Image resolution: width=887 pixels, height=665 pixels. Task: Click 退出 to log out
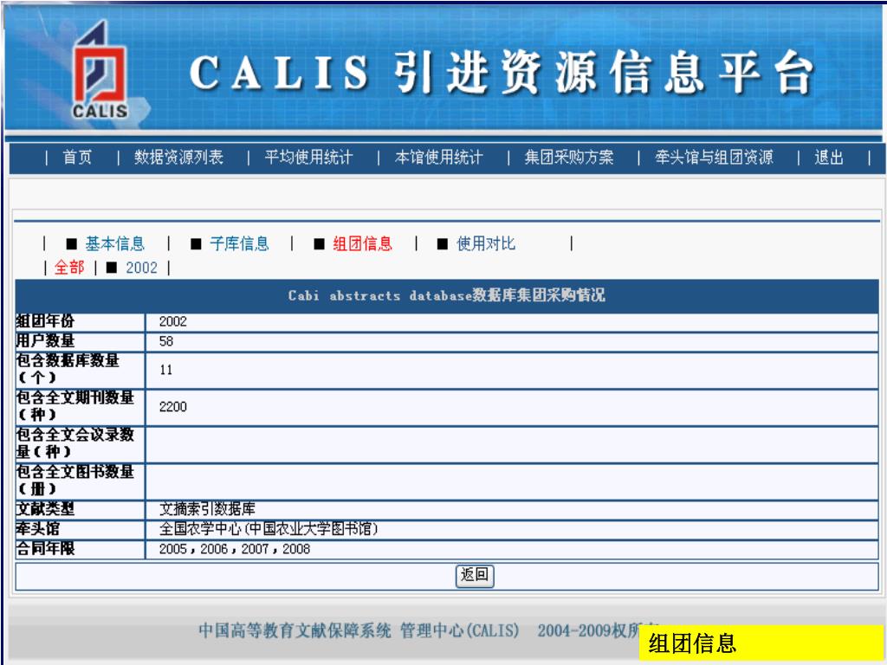(x=829, y=158)
